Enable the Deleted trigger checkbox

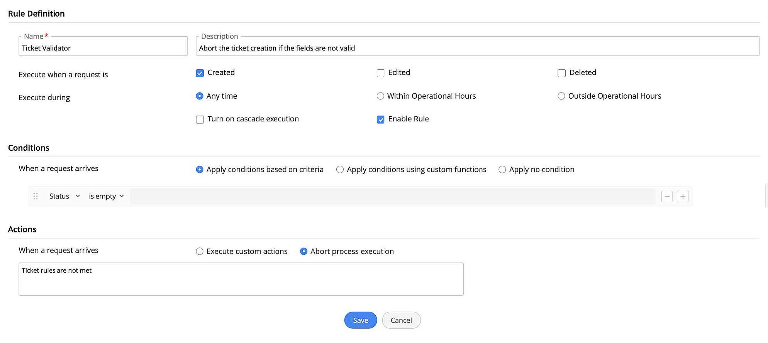click(562, 73)
